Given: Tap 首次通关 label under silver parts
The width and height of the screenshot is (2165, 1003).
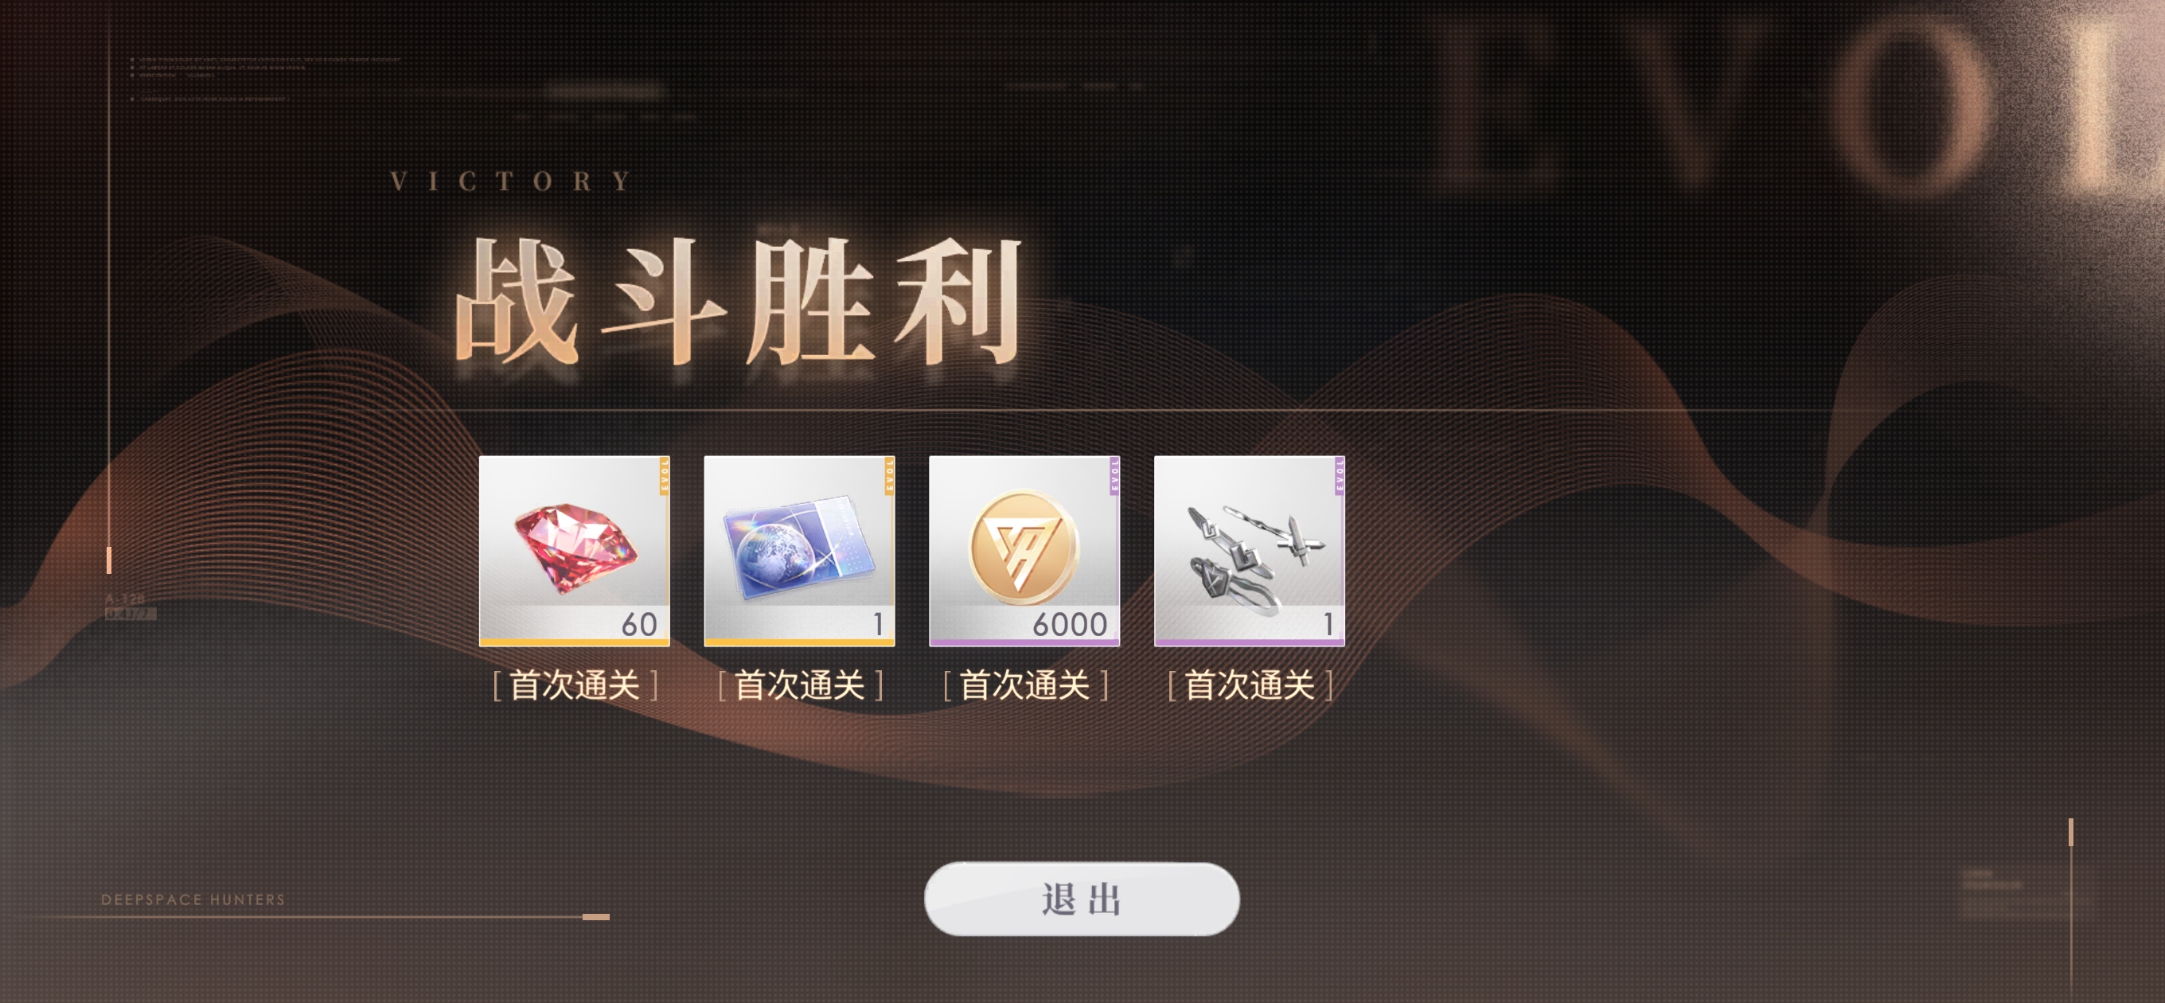Looking at the screenshot, I should [x=1250, y=685].
